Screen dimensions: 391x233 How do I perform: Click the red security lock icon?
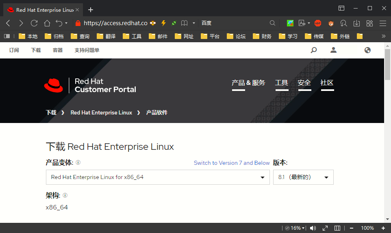pos(78,23)
